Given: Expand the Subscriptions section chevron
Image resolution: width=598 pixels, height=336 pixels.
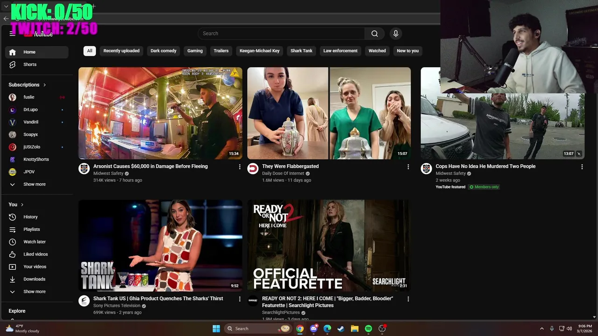Looking at the screenshot, I should click(44, 85).
